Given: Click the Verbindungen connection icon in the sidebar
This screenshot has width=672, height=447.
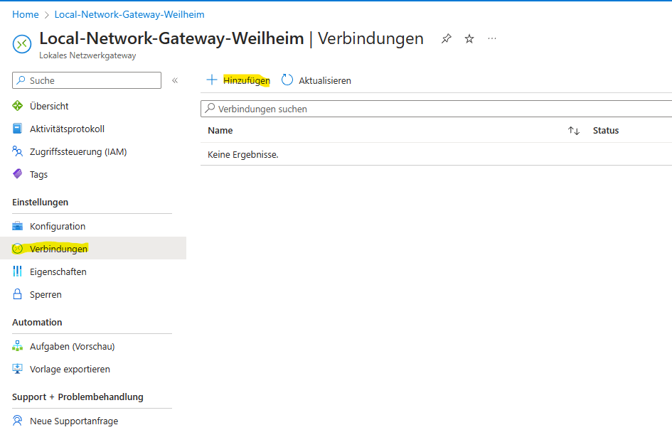Looking at the screenshot, I should pos(18,249).
